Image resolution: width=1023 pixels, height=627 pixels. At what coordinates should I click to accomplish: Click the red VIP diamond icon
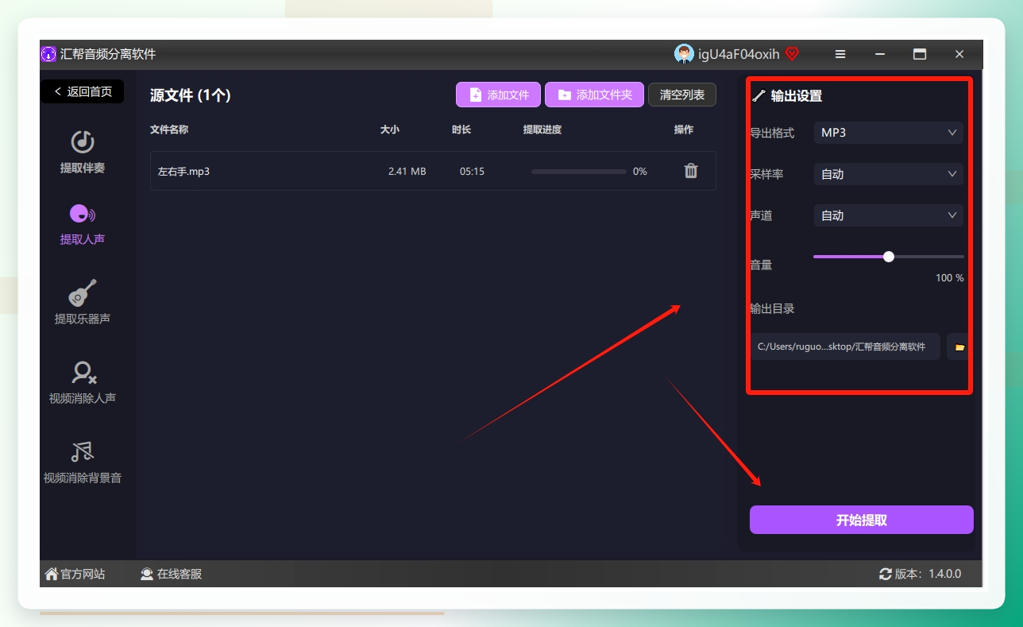point(792,54)
